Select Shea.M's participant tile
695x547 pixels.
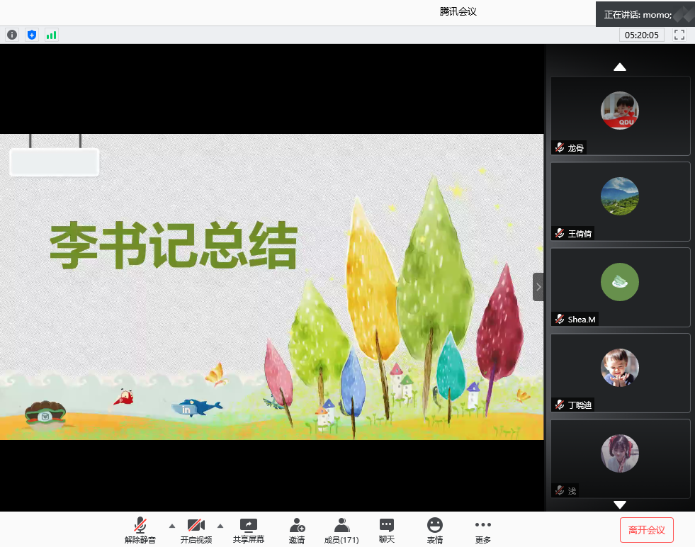tap(620, 287)
